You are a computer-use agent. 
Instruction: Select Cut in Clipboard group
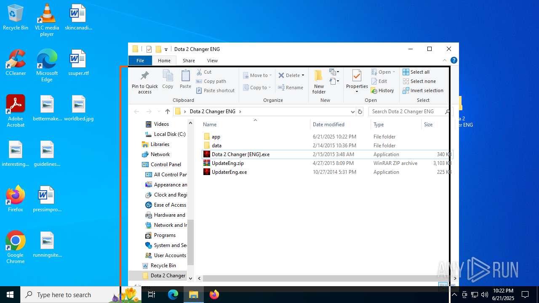click(204, 72)
